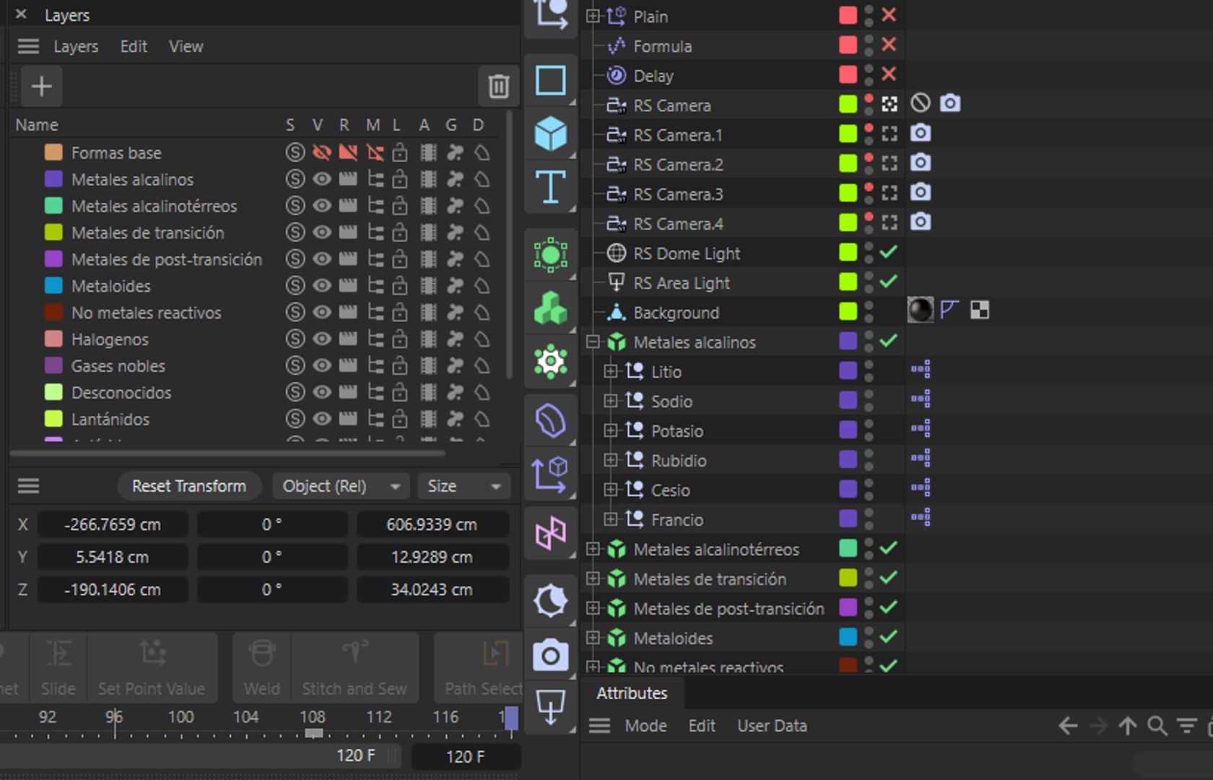Expand the Litio object

point(611,371)
